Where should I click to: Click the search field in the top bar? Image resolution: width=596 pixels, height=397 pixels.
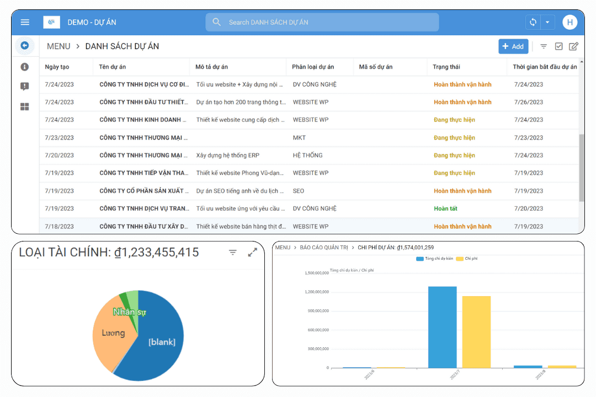pos(322,22)
